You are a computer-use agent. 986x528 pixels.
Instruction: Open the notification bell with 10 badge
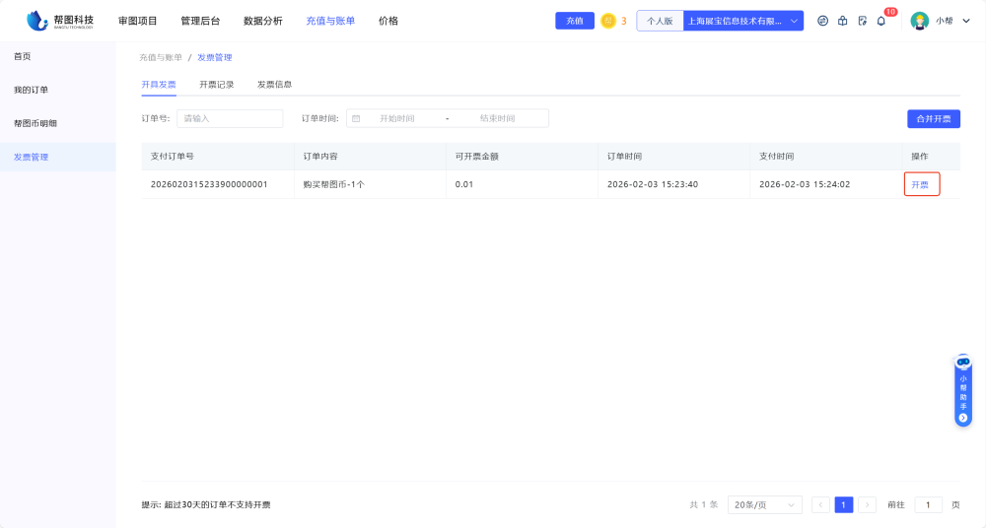tap(881, 21)
